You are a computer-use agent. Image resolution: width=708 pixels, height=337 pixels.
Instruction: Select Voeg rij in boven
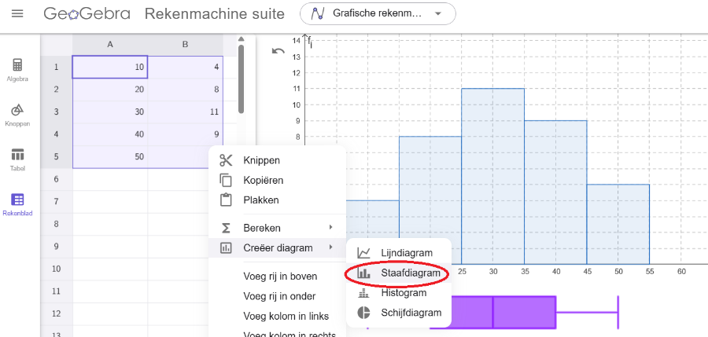click(280, 276)
